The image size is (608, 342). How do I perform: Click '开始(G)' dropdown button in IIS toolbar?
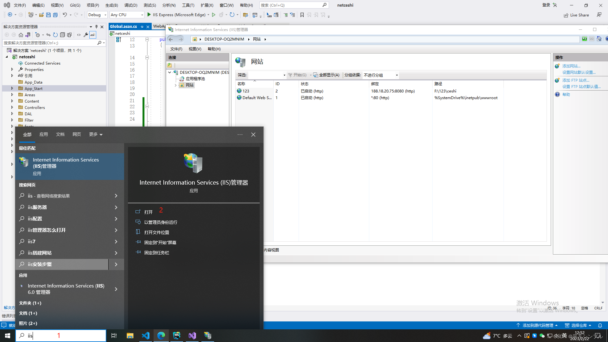click(310, 75)
